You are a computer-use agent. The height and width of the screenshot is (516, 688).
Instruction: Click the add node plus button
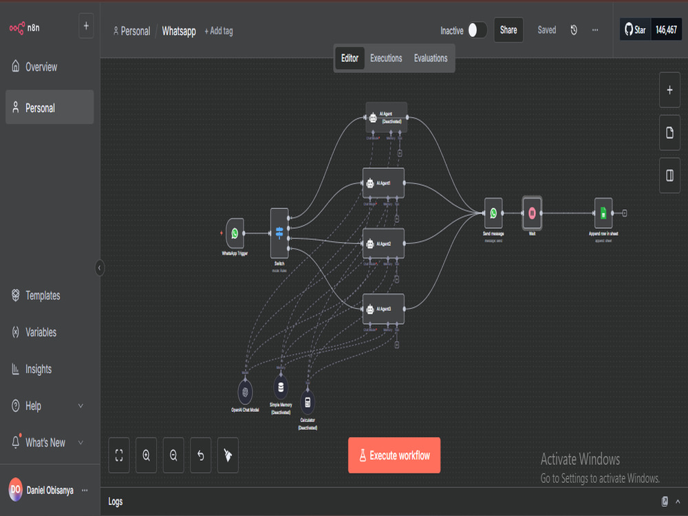(x=669, y=90)
